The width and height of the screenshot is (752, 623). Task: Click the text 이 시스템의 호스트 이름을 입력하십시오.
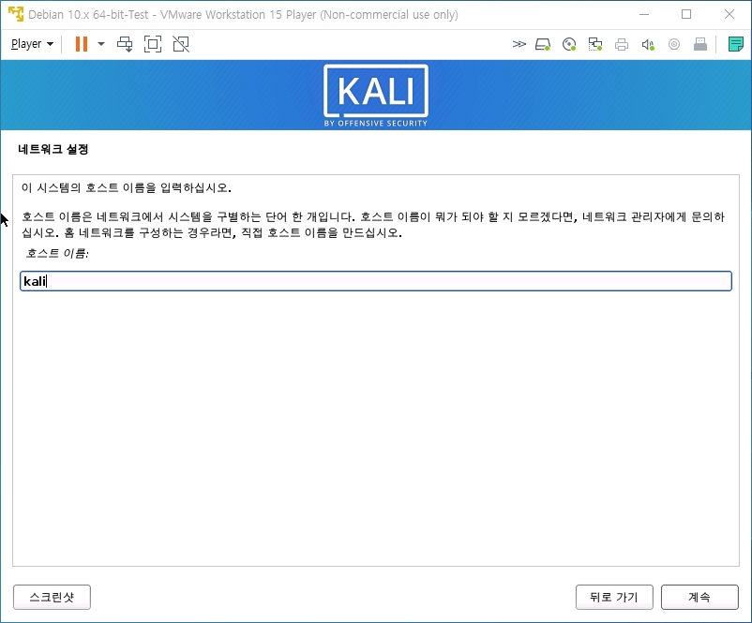127,187
